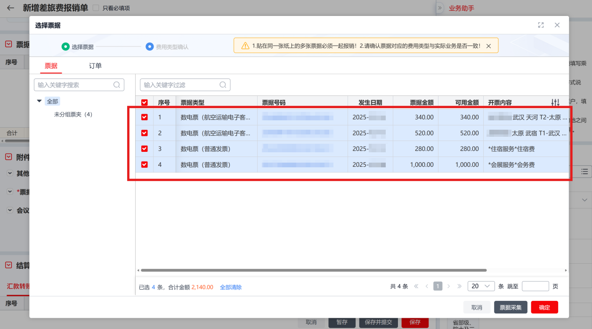Click the search icon in 输入关键字搜索 box
The image size is (592, 329).
point(117,85)
